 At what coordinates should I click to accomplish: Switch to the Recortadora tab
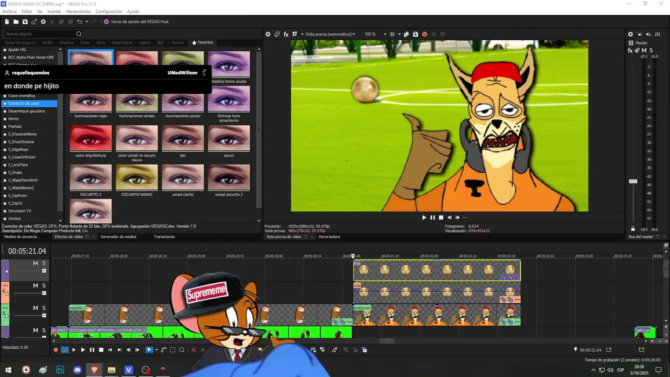coord(330,237)
